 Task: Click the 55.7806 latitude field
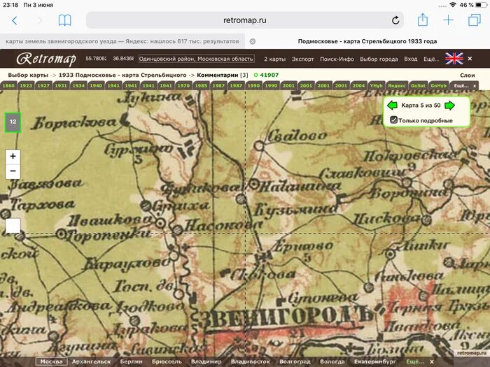(x=96, y=59)
